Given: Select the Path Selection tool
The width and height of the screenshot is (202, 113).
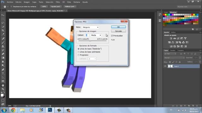Looking at the screenshot, I should tap(3, 77).
